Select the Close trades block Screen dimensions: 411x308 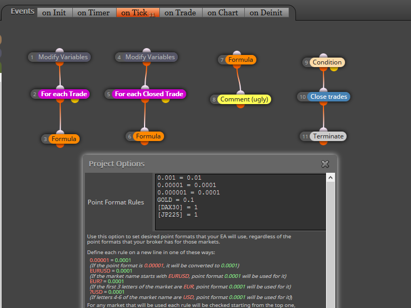(323, 97)
